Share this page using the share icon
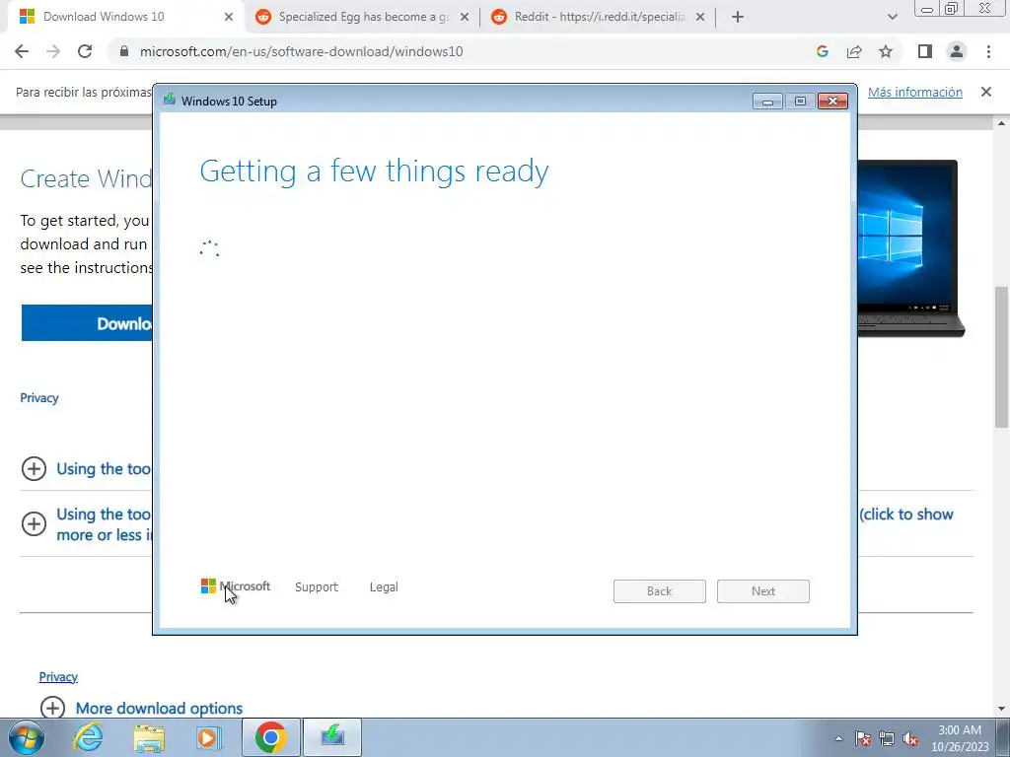 854,51
